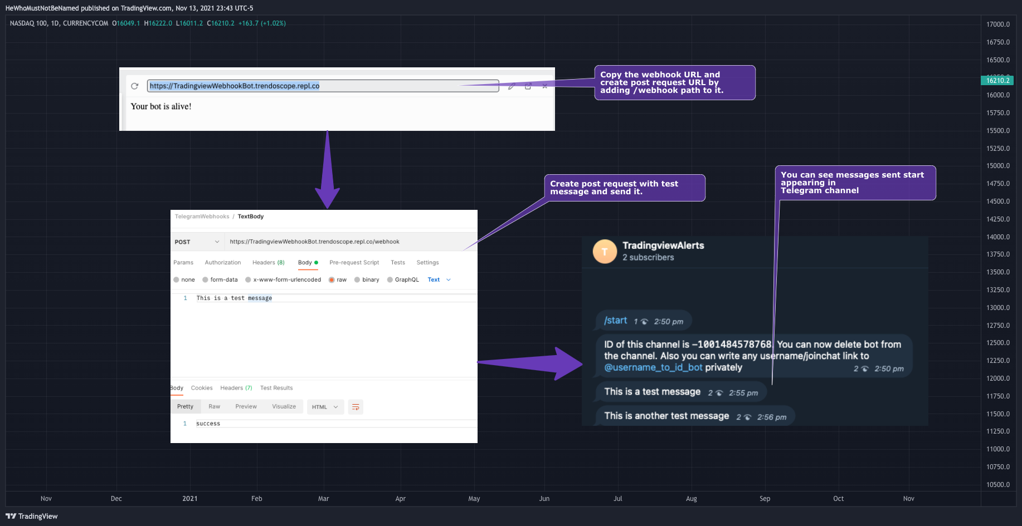Click 'Your bot is alive!' page text

pyautogui.click(x=161, y=106)
